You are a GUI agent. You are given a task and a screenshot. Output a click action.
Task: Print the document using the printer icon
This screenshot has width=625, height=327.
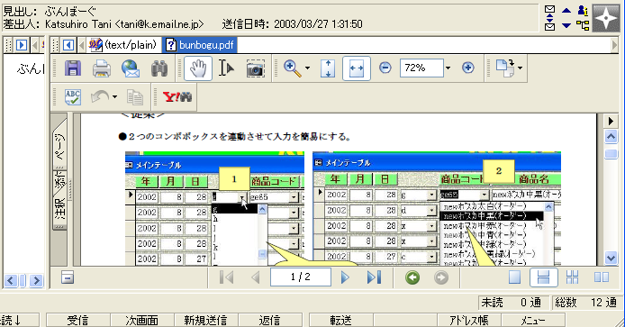coord(102,68)
